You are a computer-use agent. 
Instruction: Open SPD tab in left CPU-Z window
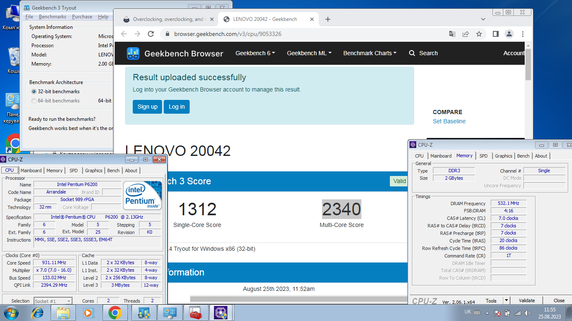coord(74,171)
